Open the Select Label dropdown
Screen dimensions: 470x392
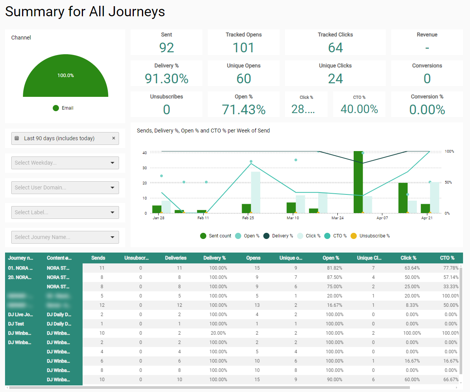(x=112, y=213)
